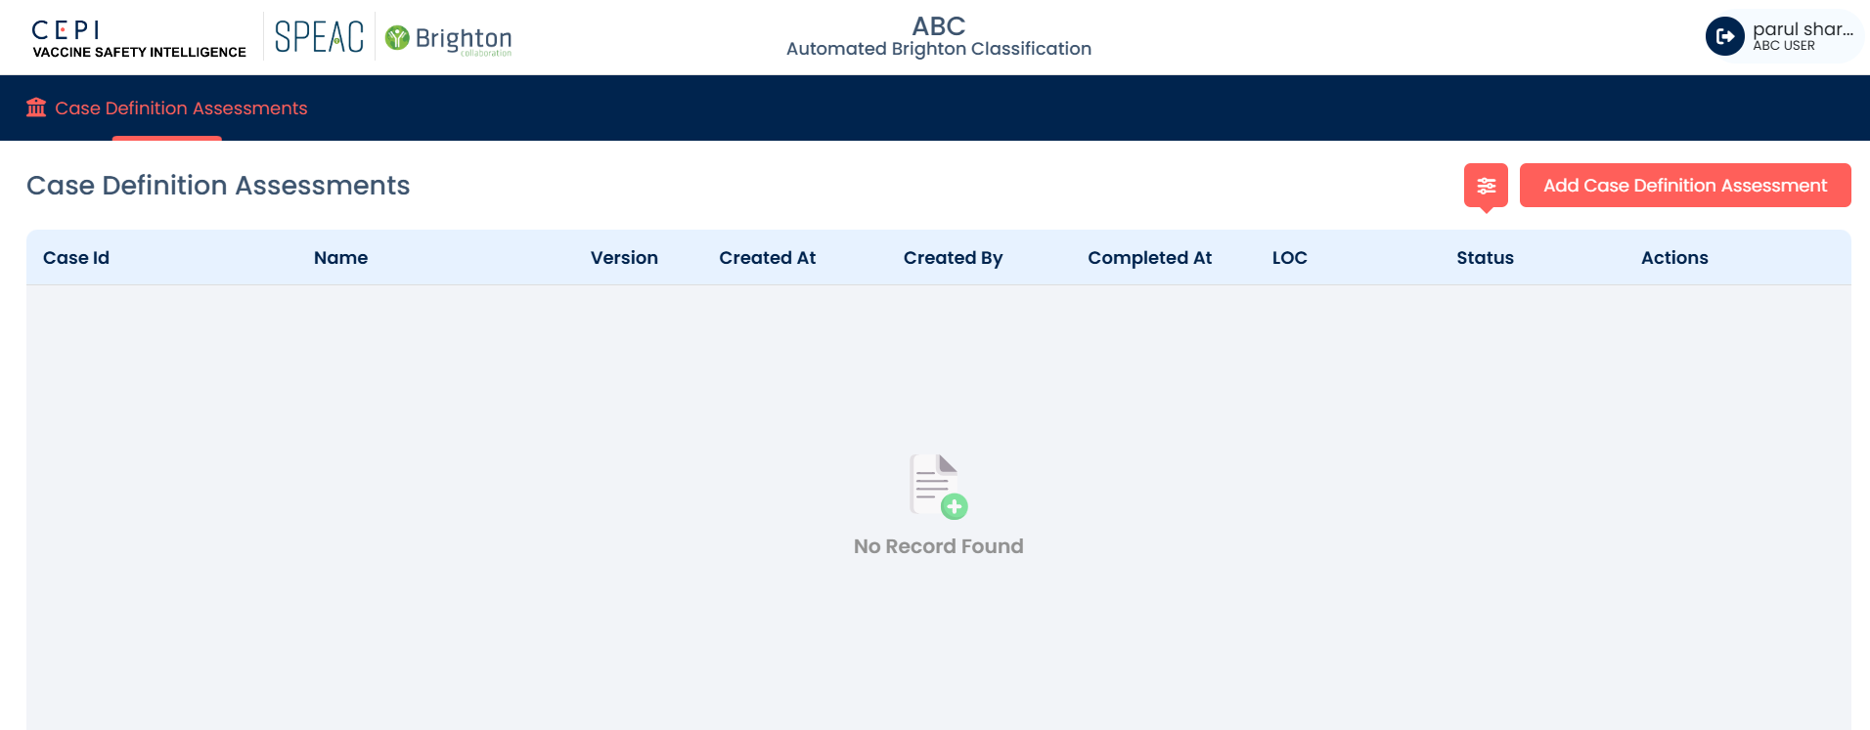This screenshot has height=730, width=1870.
Task: Click the CEPI Vaccine Safety Intelligence logo
Action: (x=138, y=39)
